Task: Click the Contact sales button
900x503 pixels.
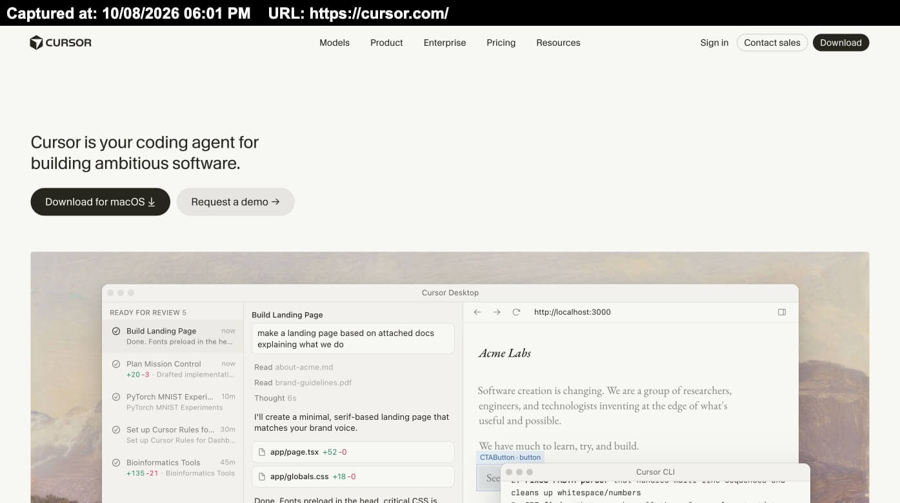Action: coord(772,43)
